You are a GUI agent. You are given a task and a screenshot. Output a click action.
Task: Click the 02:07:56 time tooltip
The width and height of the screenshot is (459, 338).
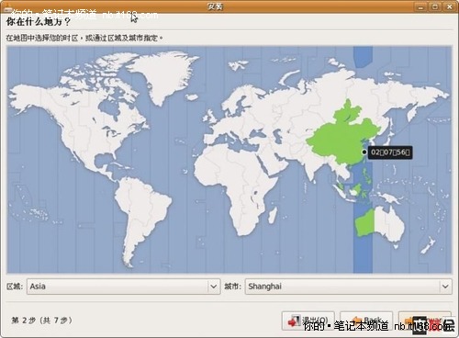[x=390, y=152]
